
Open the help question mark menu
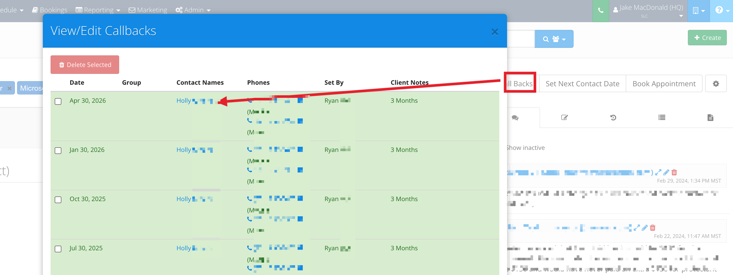[x=721, y=11]
